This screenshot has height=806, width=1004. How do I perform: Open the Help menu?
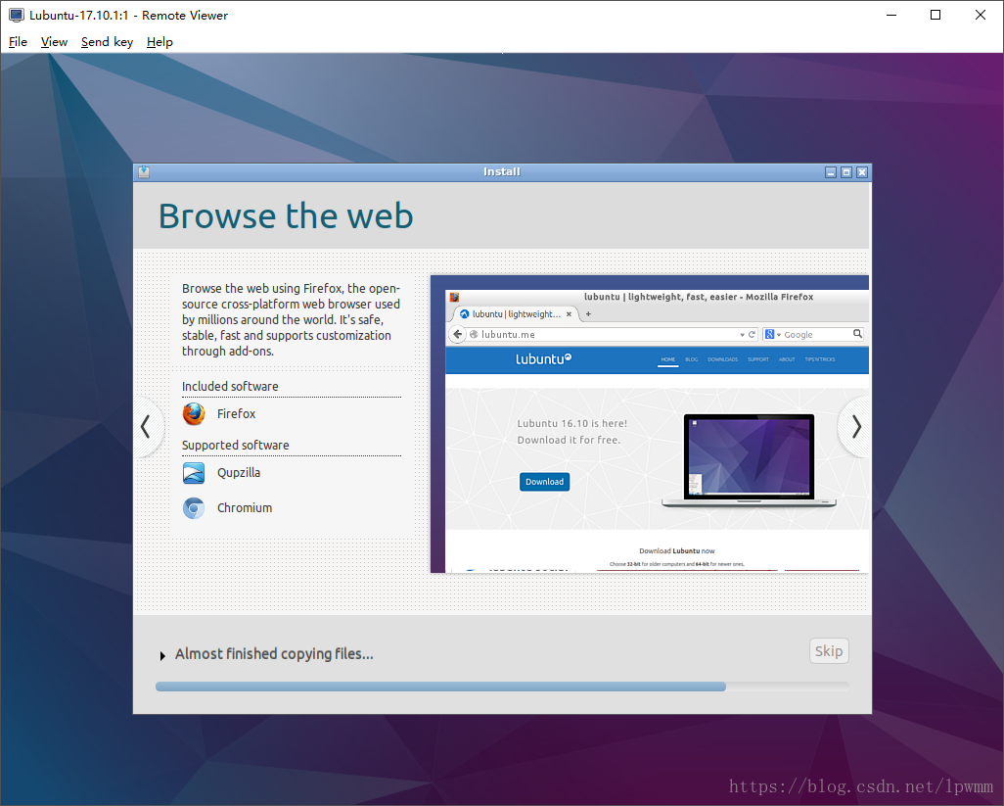tap(160, 42)
